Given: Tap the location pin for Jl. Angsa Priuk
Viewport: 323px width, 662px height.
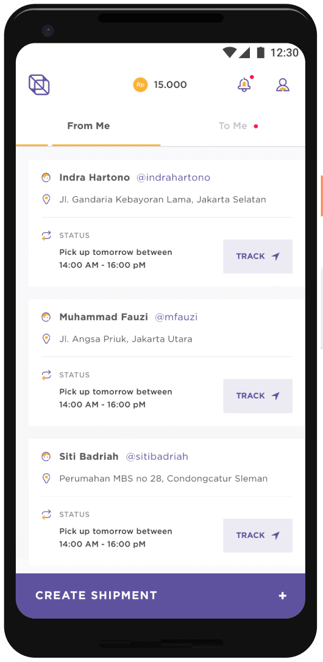Looking at the screenshot, I should click(x=46, y=339).
